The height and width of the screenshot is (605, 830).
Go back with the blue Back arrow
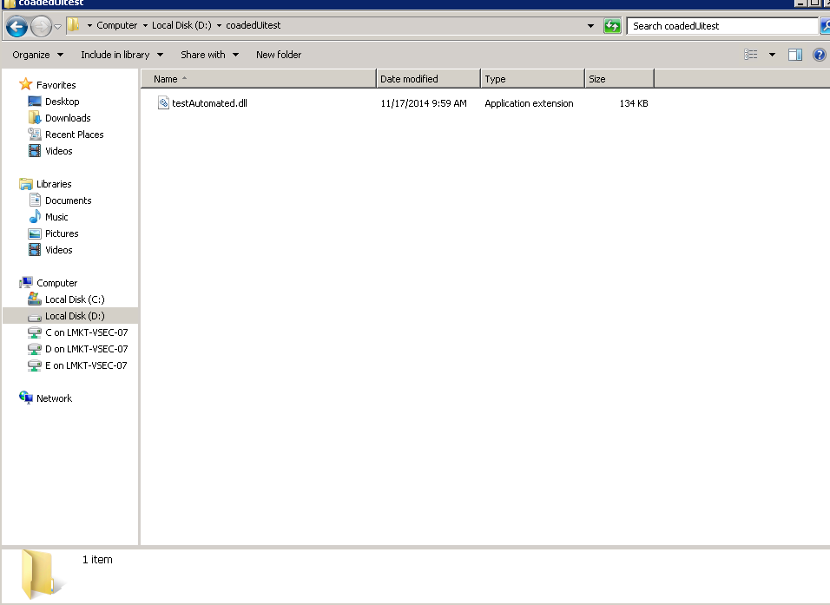pos(16,26)
